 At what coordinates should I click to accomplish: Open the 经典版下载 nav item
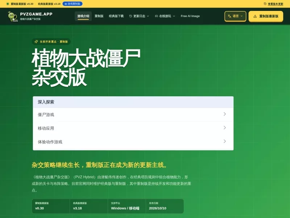[116, 16]
